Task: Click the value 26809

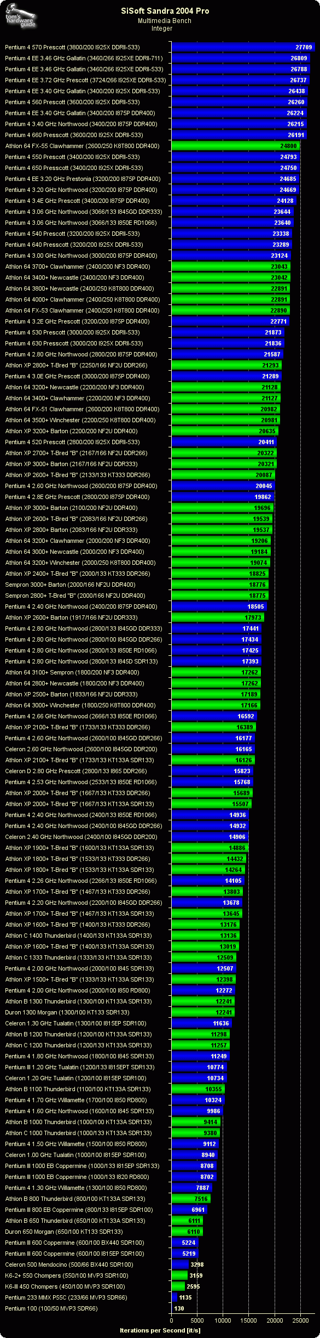Action: (x=299, y=58)
